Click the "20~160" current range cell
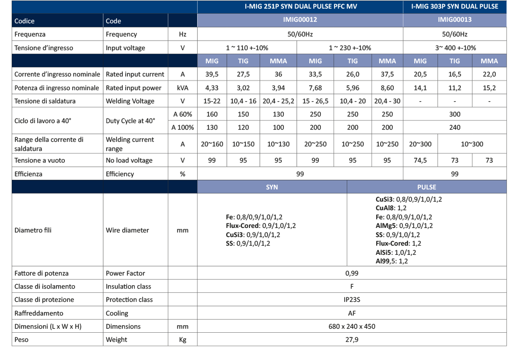The image size is (511, 352). [x=212, y=144]
